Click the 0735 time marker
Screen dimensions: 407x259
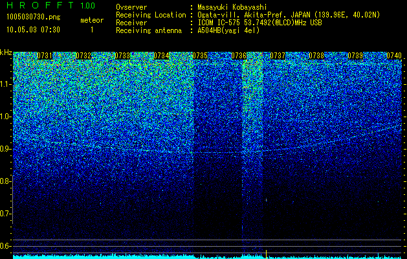coord(200,56)
